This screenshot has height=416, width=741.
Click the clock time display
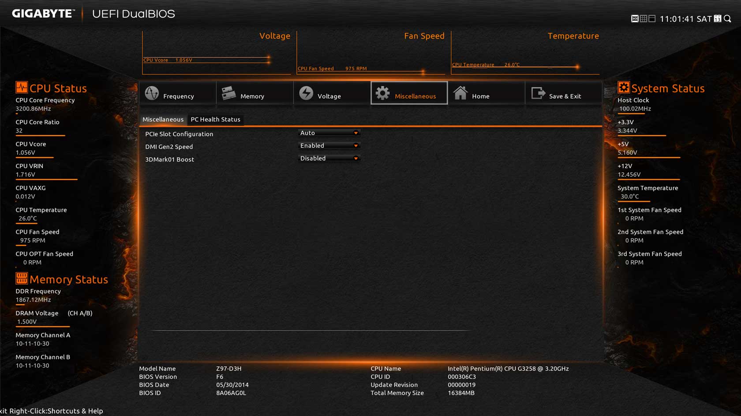(x=685, y=19)
